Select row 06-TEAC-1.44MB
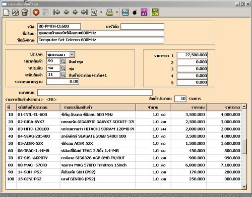 click(x=124, y=151)
